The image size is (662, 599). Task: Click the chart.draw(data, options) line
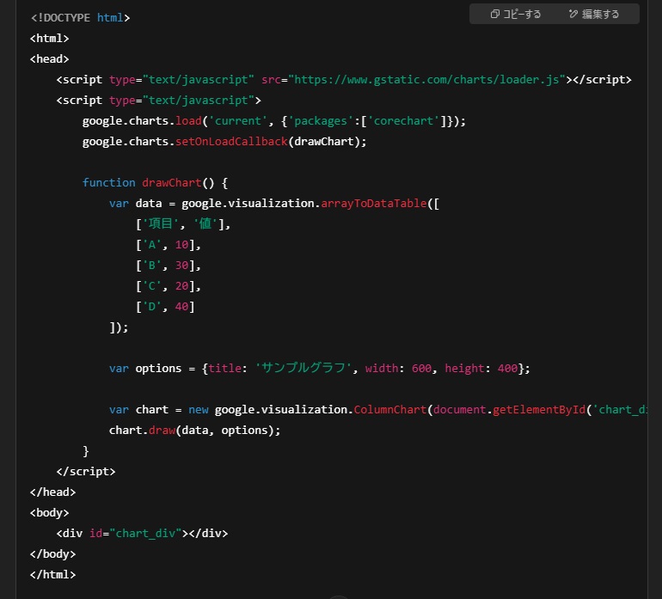[194, 431]
